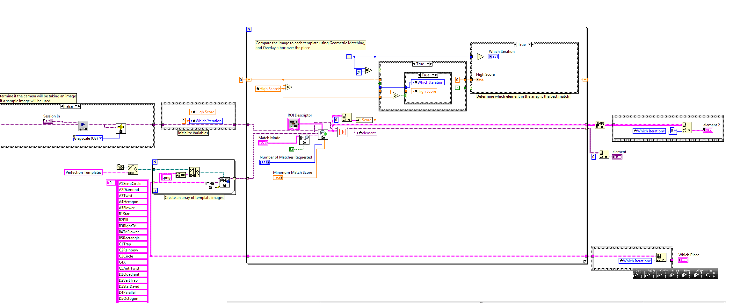Screen dimensions: 733x303
Task: Select yellow IMAQ Create VI above Grayscale enum
Action: point(120,129)
